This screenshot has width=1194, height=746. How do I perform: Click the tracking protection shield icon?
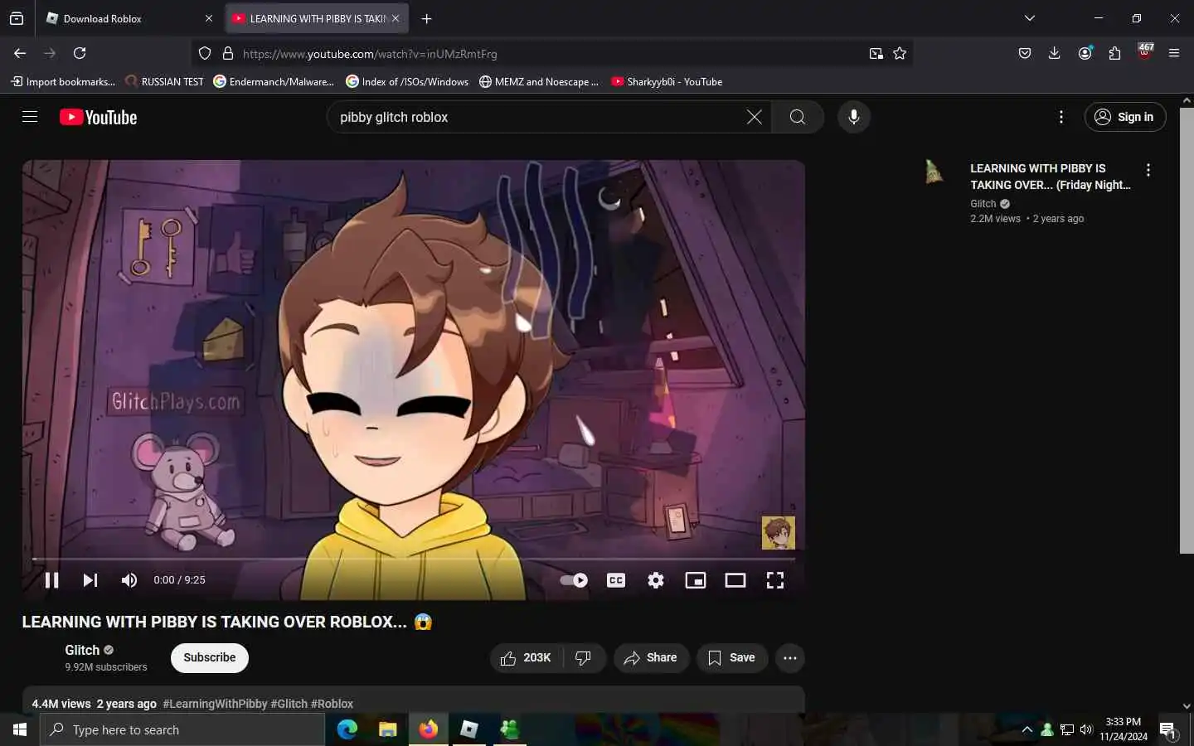click(205, 53)
